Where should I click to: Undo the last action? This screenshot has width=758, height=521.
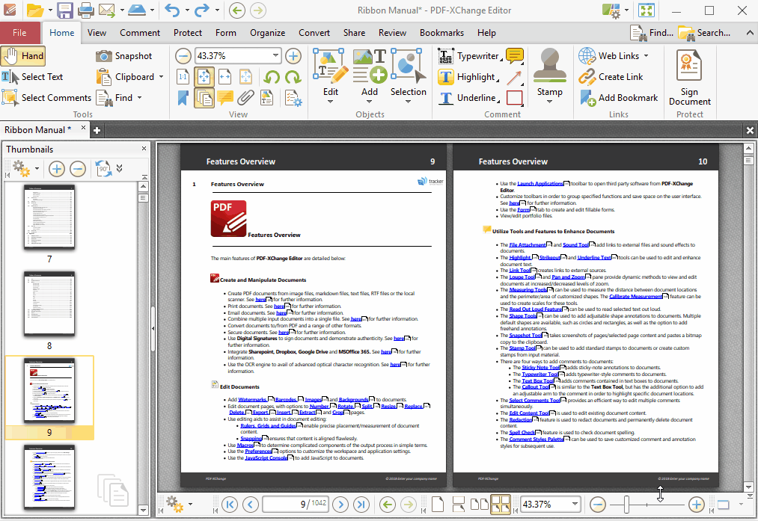coord(171,10)
